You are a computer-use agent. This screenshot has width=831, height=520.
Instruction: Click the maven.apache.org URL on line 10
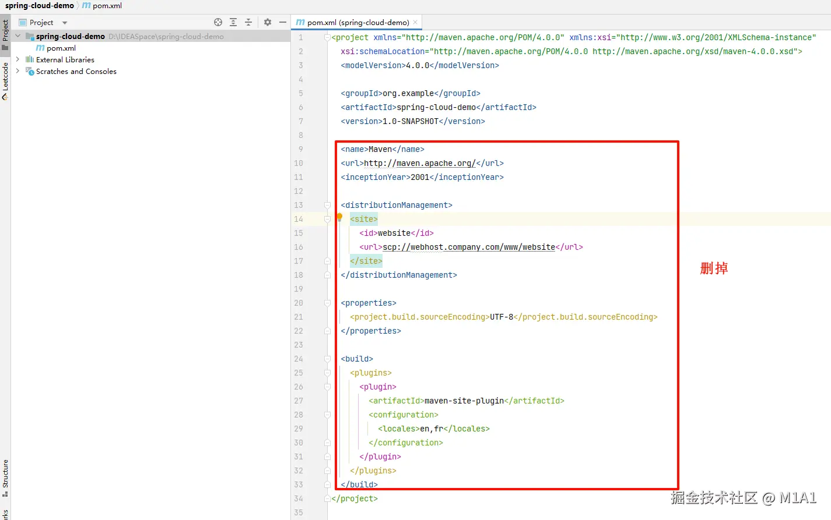[420, 163]
